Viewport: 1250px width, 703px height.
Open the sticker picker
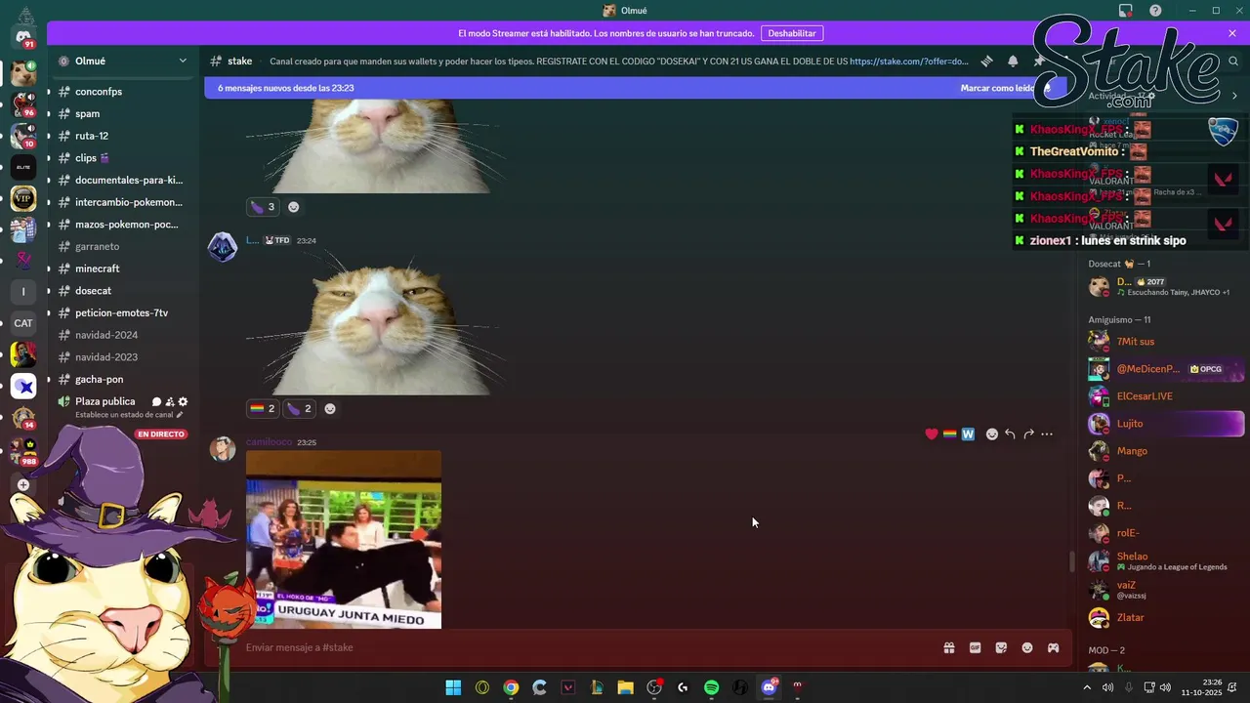[x=1001, y=647]
